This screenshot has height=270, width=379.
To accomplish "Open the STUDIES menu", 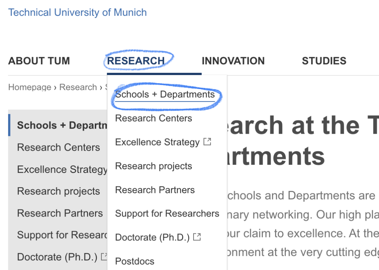I will [x=324, y=61].
